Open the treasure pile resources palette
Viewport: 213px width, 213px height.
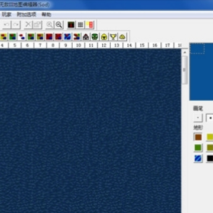(x=122, y=37)
